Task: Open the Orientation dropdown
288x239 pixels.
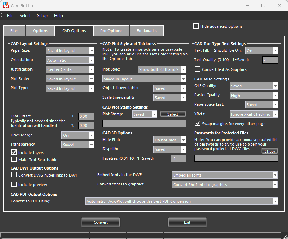Action: coord(70,60)
